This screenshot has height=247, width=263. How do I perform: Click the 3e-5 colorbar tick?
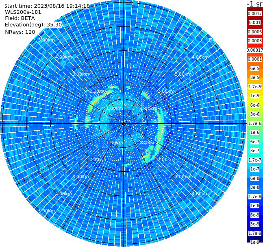tap(255, 77)
